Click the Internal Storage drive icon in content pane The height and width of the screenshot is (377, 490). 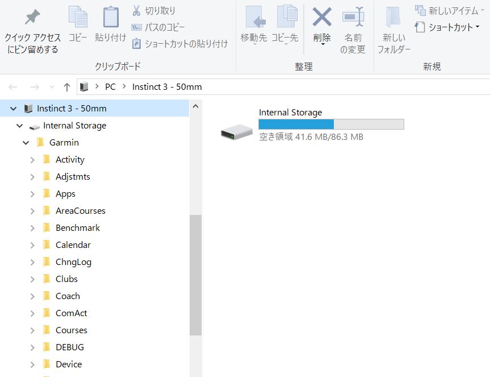coord(237,132)
